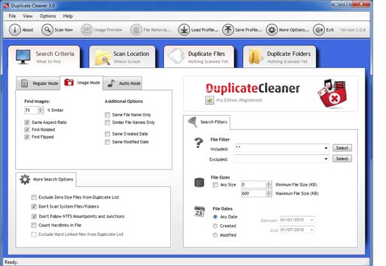The image size is (386, 266).
Task: Click the File Filter question mark icon
Action: pyautogui.click(x=199, y=143)
